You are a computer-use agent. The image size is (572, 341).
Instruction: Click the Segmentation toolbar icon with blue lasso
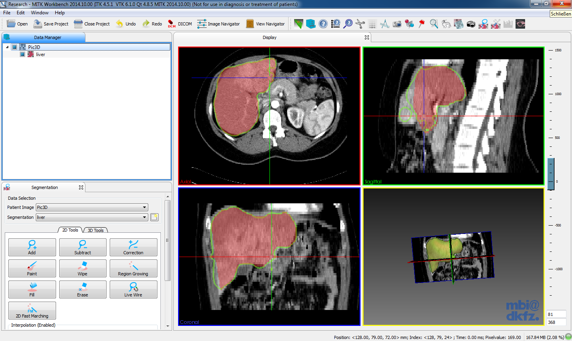tap(483, 24)
